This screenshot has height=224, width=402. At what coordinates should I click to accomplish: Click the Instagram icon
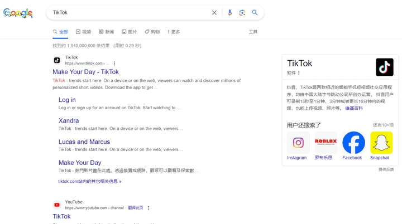298,143
